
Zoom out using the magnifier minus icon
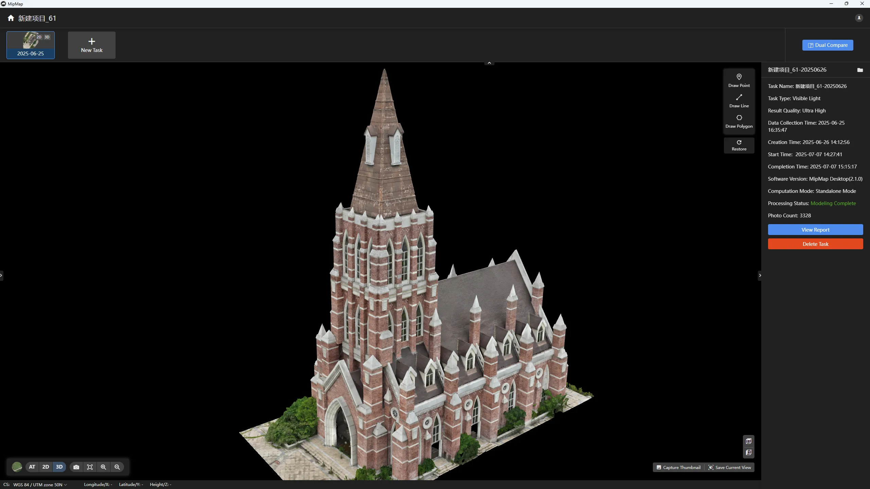tap(117, 467)
